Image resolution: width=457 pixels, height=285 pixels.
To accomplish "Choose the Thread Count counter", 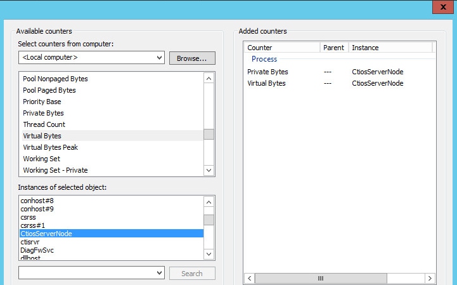I will tap(44, 124).
